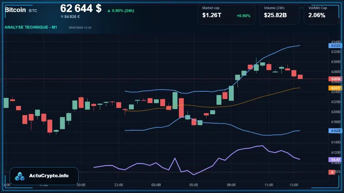Click the ANALYSE TECHNIQUE - M1 heading
This screenshot has width=344, height=193.
pos(31,27)
